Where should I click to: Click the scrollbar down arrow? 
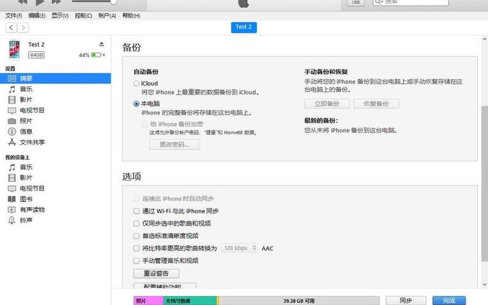tap(484, 284)
